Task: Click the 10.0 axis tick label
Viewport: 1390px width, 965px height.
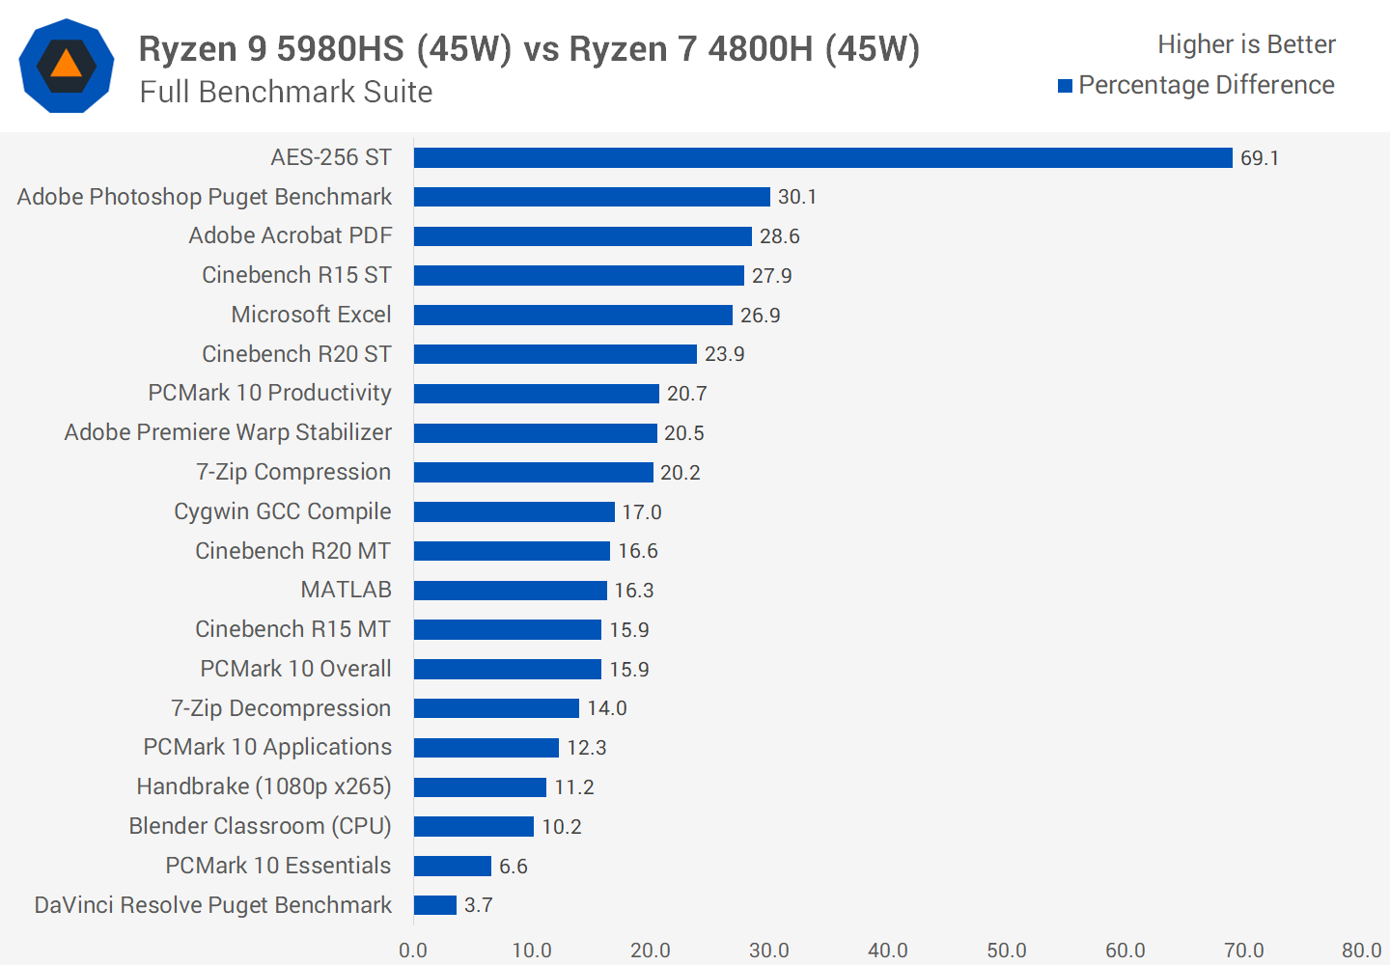Action: (x=532, y=951)
